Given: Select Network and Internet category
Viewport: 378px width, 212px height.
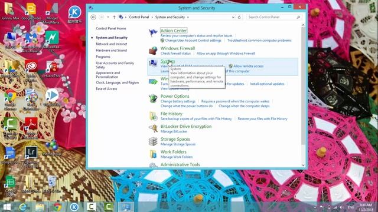Looking at the screenshot, I should (x=112, y=44).
